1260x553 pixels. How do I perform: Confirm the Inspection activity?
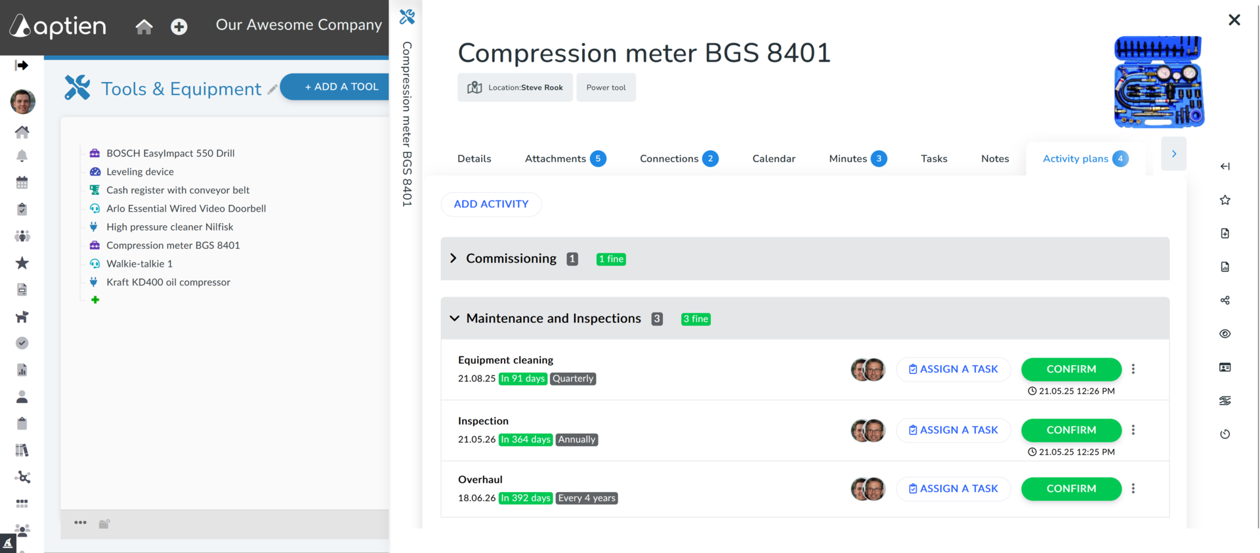[x=1071, y=430]
